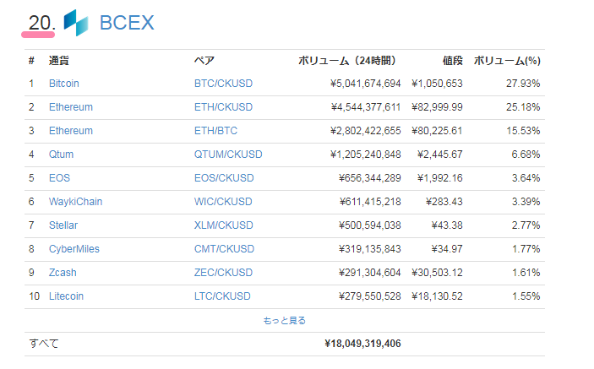Open the EOS currency link
The width and height of the screenshot is (594, 369).
[x=59, y=178]
